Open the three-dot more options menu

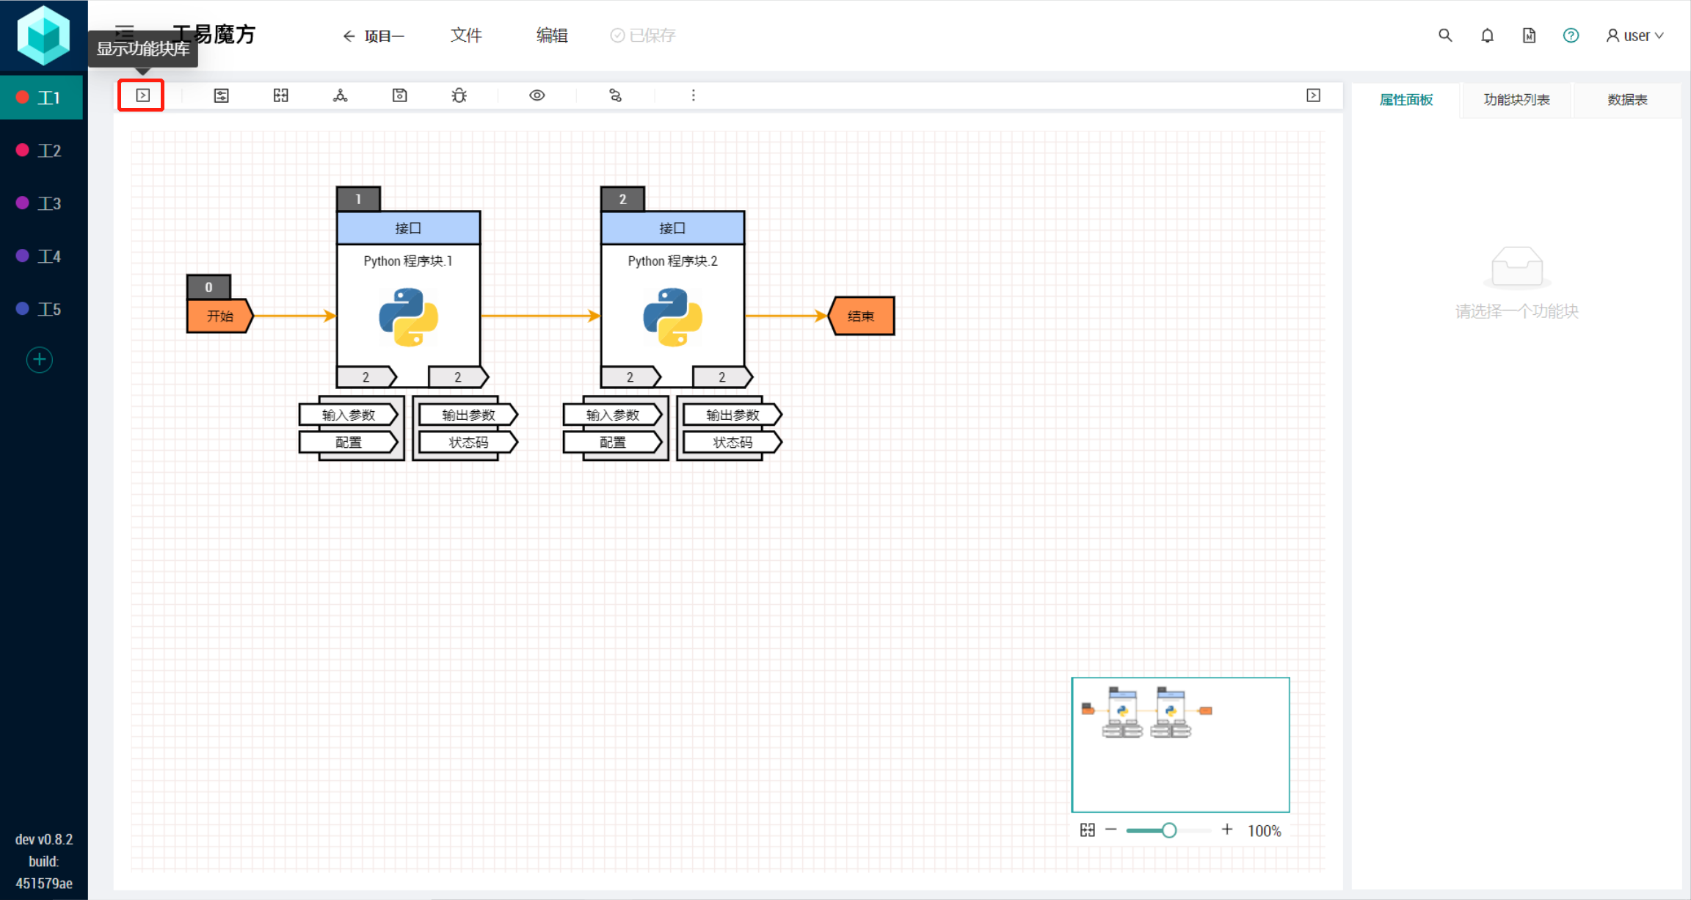point(694,95)
